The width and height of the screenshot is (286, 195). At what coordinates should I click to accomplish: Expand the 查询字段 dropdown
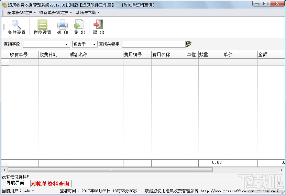tap(66, 44)
